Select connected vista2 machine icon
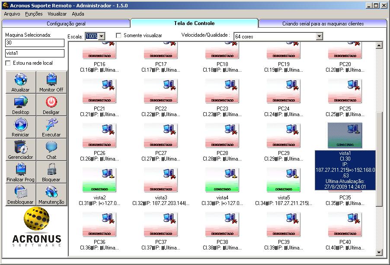This screenshot has height=265, width=390. (x=99, y=180)
